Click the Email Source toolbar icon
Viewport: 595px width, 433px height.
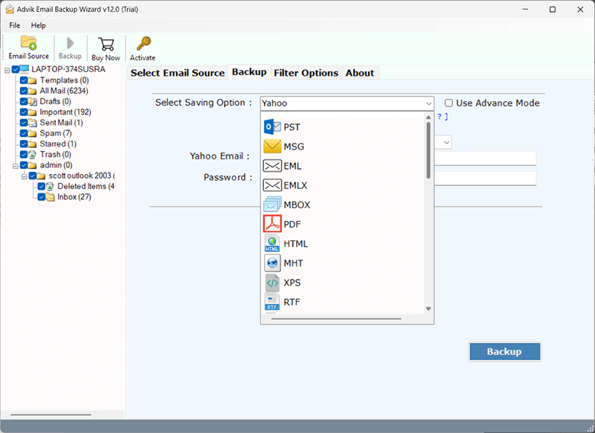click(x=28, y=43)
